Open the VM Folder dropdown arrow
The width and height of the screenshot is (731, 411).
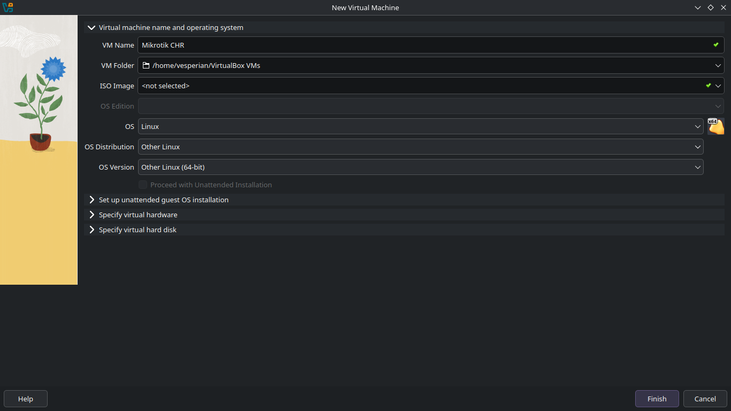coord(718,65)
